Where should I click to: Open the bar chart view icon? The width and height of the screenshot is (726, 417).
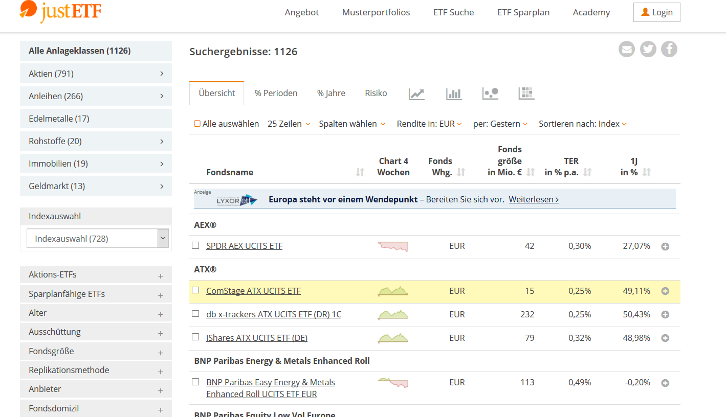(x=454, y=94)
